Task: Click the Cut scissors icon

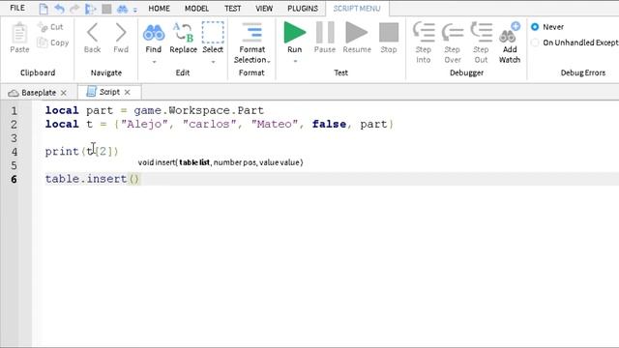Action: [x=43, y=27]
